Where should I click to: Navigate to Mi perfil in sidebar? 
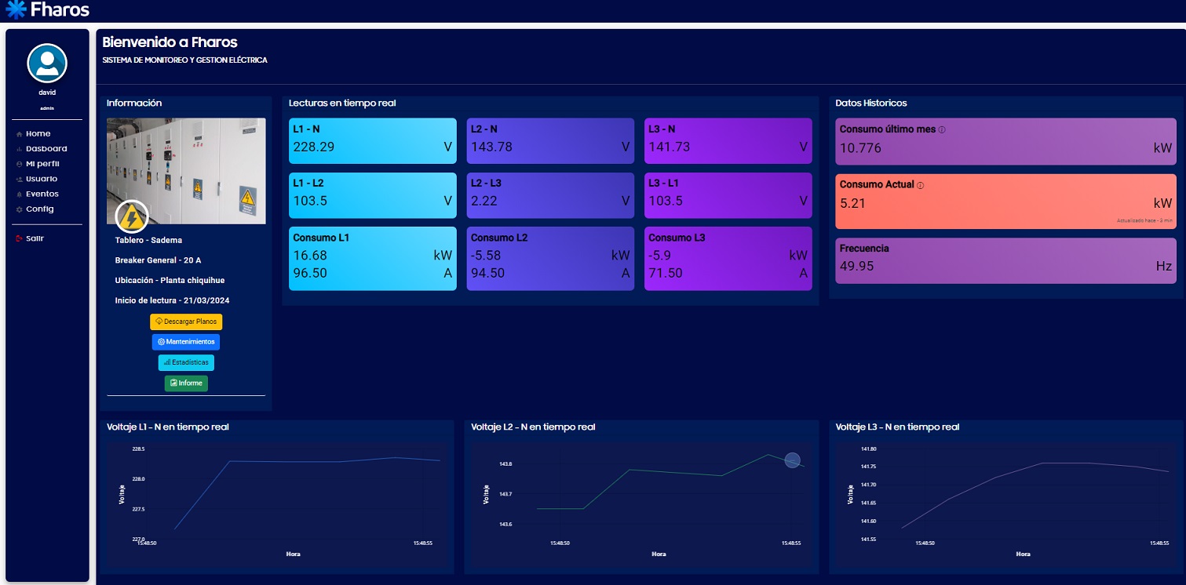[42, 164]
